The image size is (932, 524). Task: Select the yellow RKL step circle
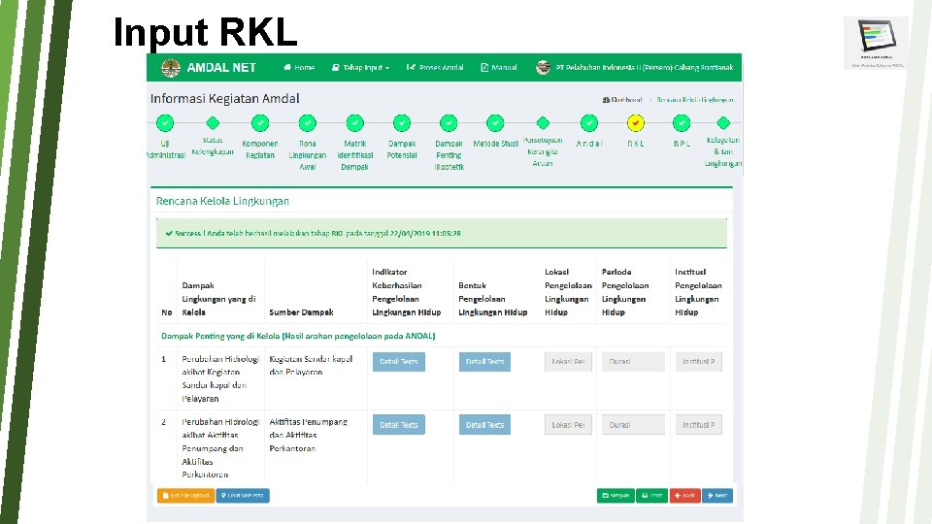635,123
